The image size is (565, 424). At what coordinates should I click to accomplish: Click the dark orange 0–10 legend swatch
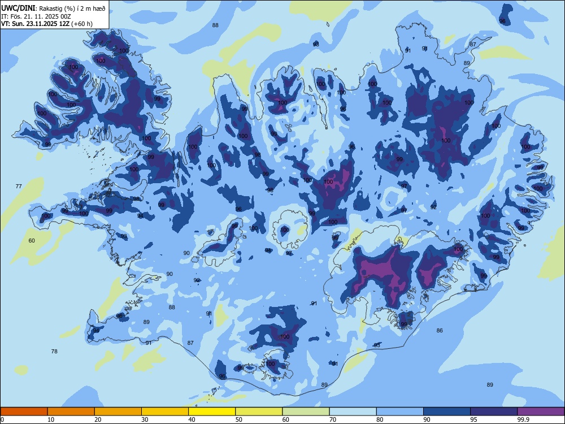click(24, 412)
